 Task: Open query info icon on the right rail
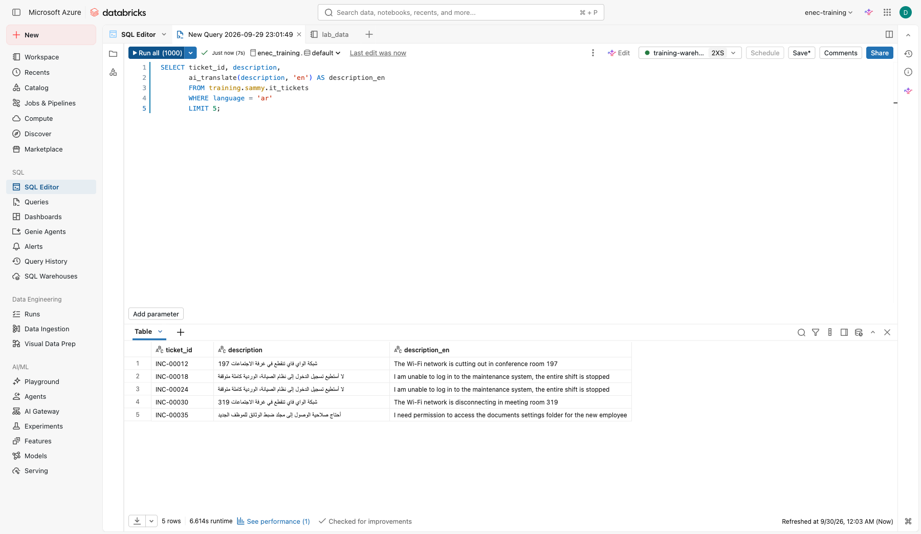pos(908,72)
